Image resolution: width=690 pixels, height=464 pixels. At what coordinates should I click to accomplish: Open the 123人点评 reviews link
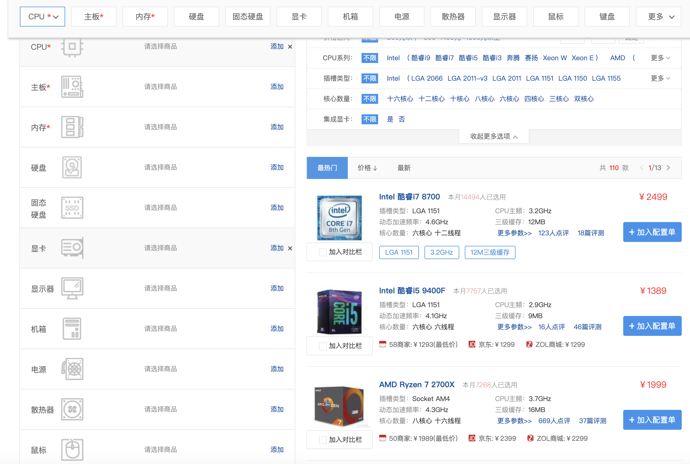[553, 233]
